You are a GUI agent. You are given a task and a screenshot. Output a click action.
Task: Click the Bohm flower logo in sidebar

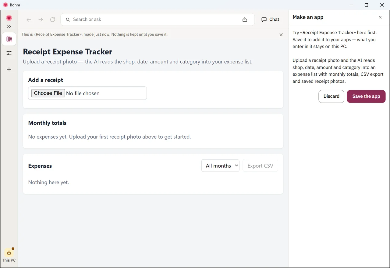(9, 18)
